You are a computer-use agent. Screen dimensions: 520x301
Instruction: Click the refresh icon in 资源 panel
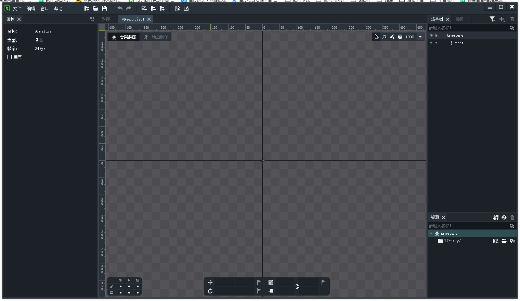click(x=504, y=218)
